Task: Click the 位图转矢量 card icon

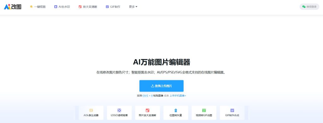Action: [176, 110]
